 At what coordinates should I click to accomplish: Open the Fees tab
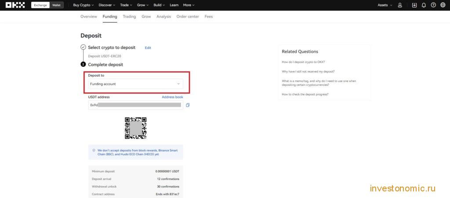209,17
